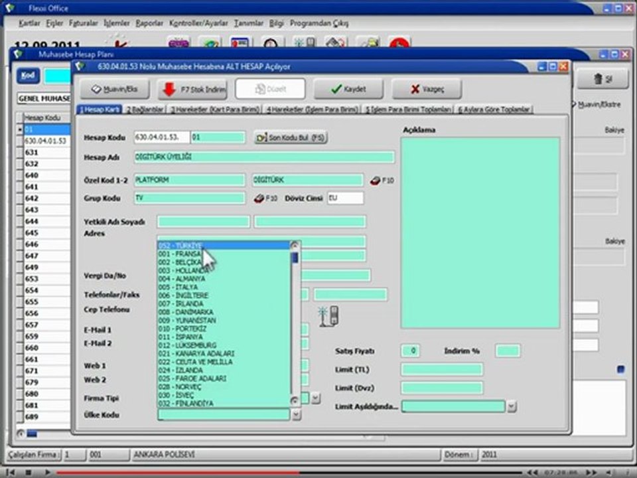Click country list scrollbar up arrow
This screenshot has width=637, height=478.
click(x=295, y=245)
